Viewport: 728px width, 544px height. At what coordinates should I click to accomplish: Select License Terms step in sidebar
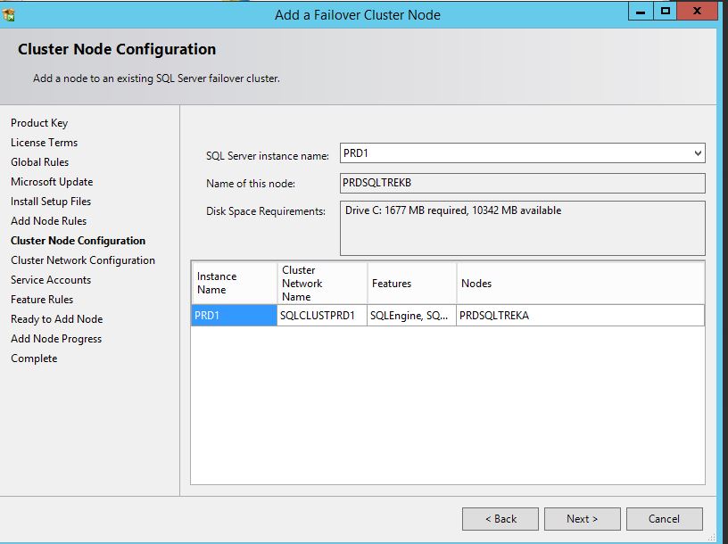(x=44, y=143)
